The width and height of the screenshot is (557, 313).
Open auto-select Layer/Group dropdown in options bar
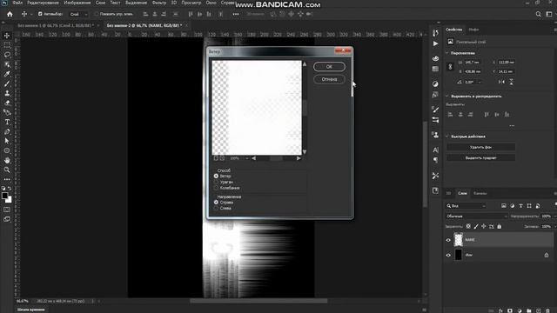coord(78,14)
